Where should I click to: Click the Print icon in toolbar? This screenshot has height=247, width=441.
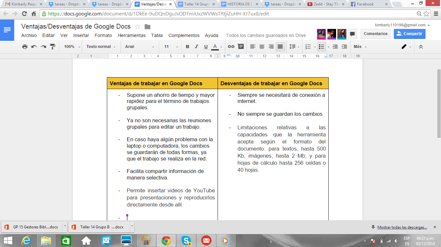tap(25, 47)
